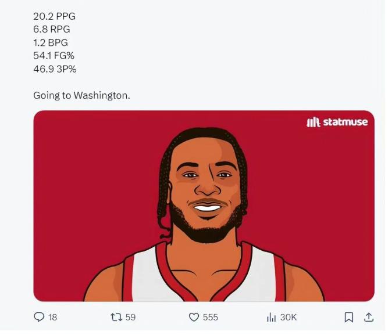The image size is (392, 335).
Task: Like the tweet with the heart icon
Action: [194, 317]
